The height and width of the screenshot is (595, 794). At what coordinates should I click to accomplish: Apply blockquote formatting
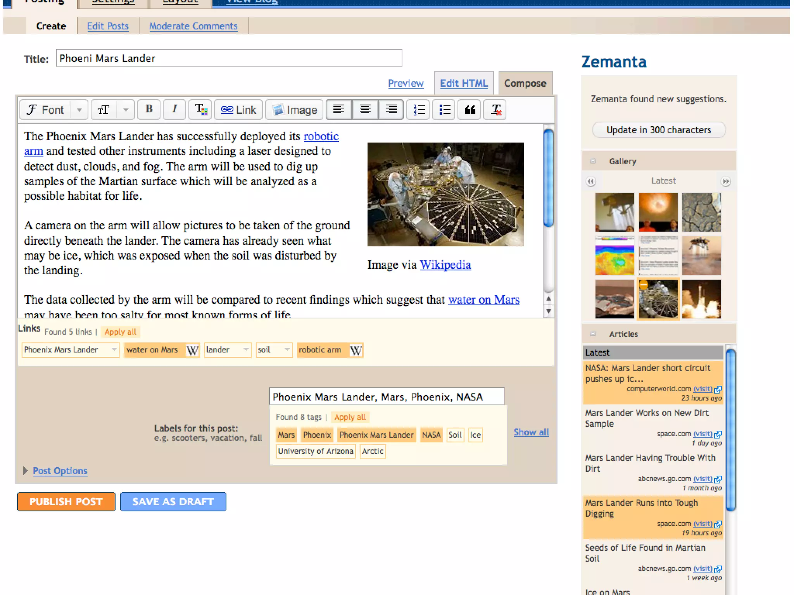pos(470,110)
